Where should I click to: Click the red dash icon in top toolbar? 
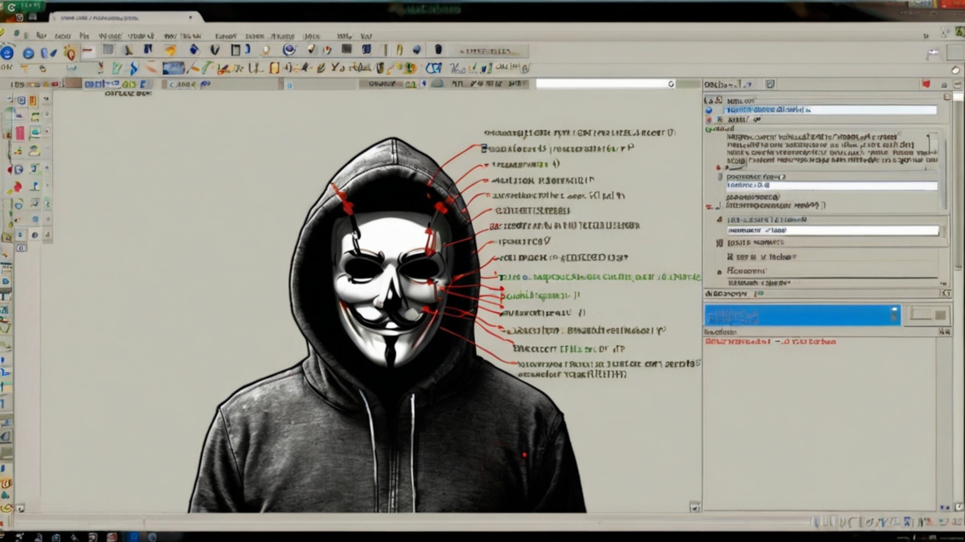(x=88, y=51)
